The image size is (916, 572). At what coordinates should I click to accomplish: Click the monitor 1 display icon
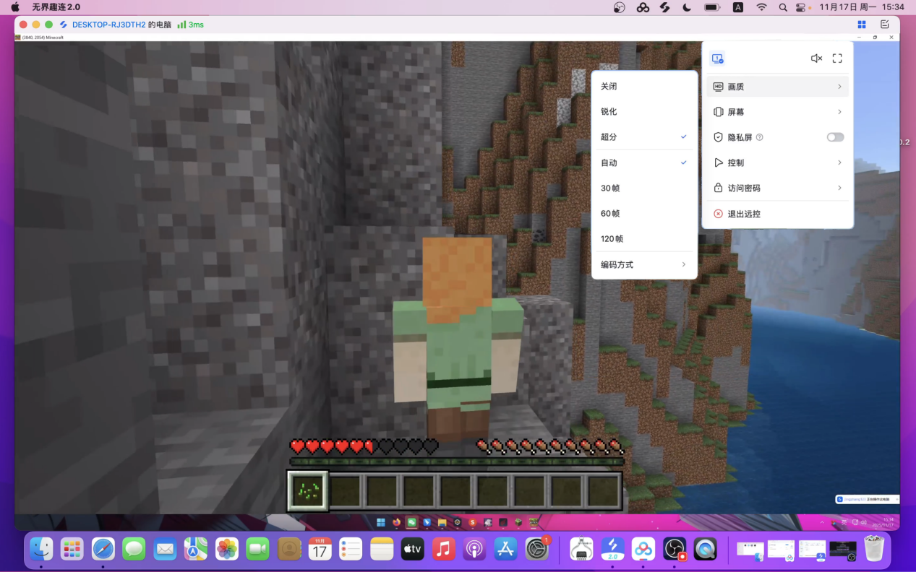click(717, 58)
